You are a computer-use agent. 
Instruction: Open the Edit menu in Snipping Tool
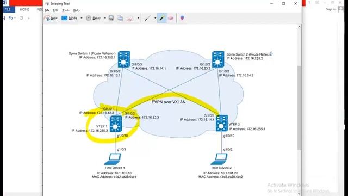[x=55, y=10]
